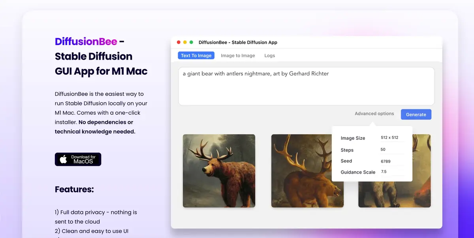Click the Steps value field 50
The width and height of the screenshot is (474, 238).
pos(392,150)
